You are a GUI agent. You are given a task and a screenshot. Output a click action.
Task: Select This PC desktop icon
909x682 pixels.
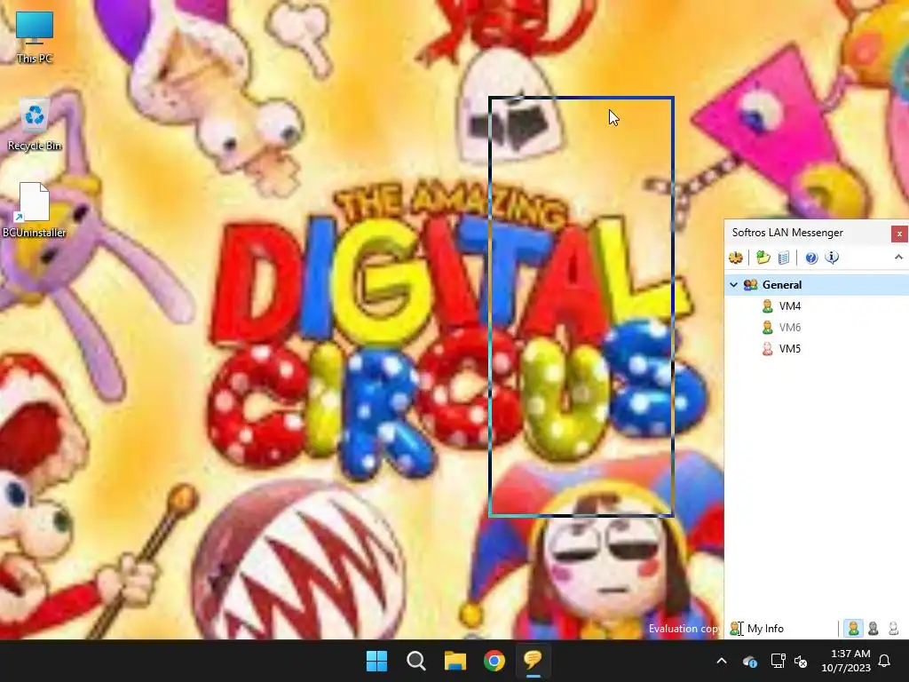coord(35,37)
